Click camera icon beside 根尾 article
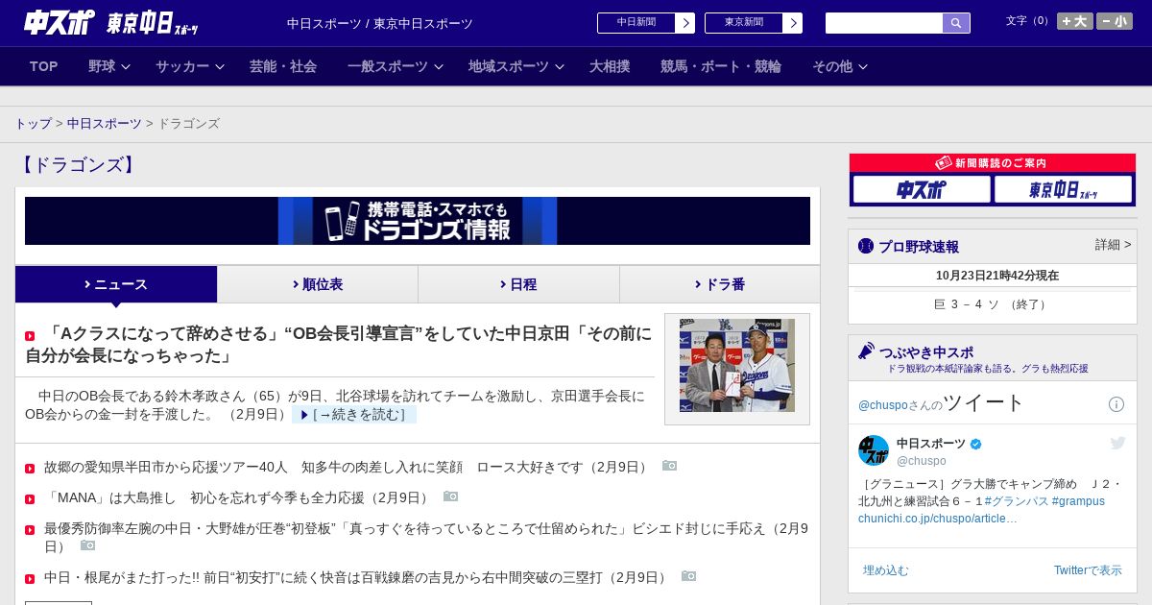The image size is (1152, 605). coord(688,576)
